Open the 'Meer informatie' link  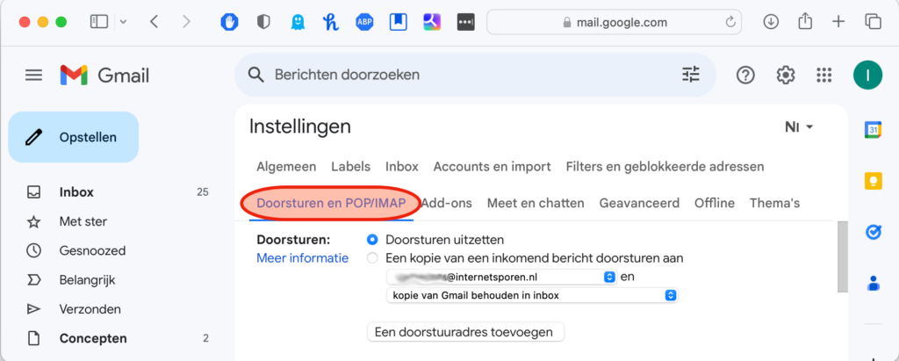pyautogui.click(x=302, y=258)
